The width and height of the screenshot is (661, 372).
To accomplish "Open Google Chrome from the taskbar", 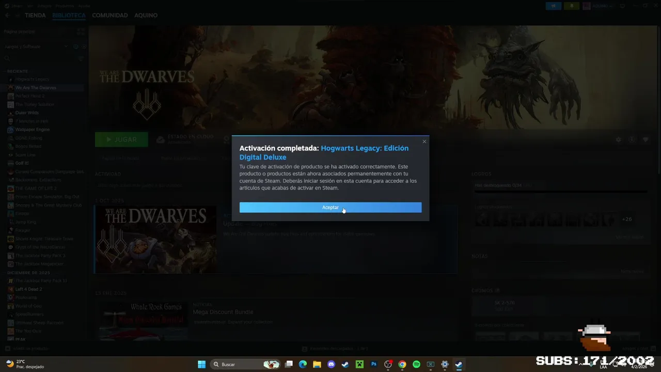I will coord(402,364).
